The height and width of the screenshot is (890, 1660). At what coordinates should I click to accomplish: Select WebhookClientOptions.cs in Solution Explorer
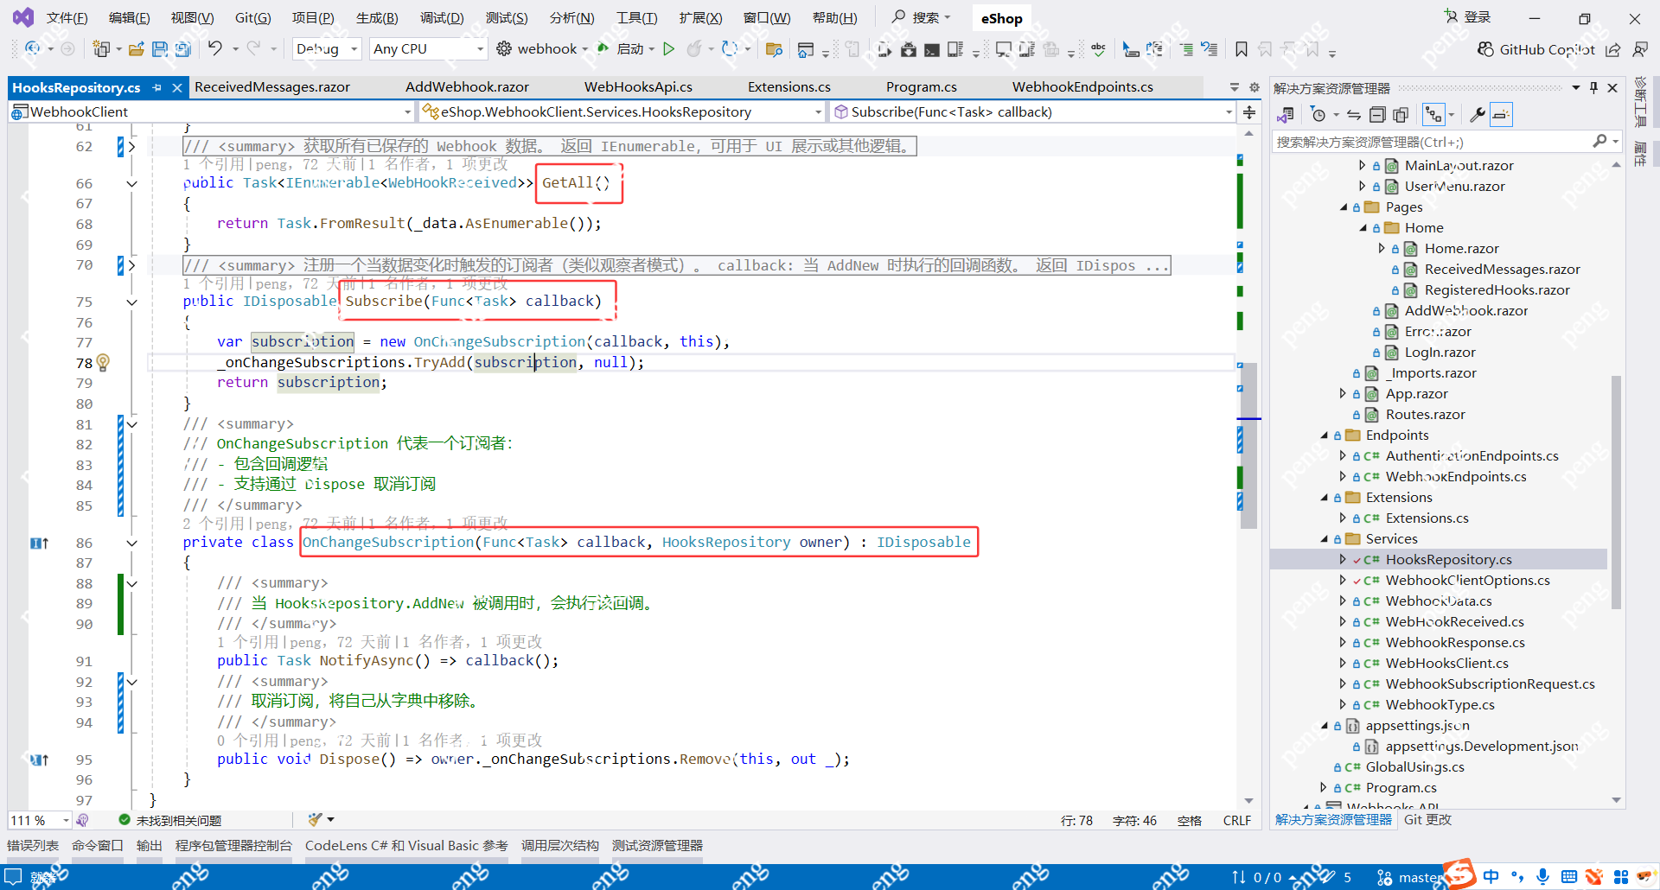[x=1467, y=581]
